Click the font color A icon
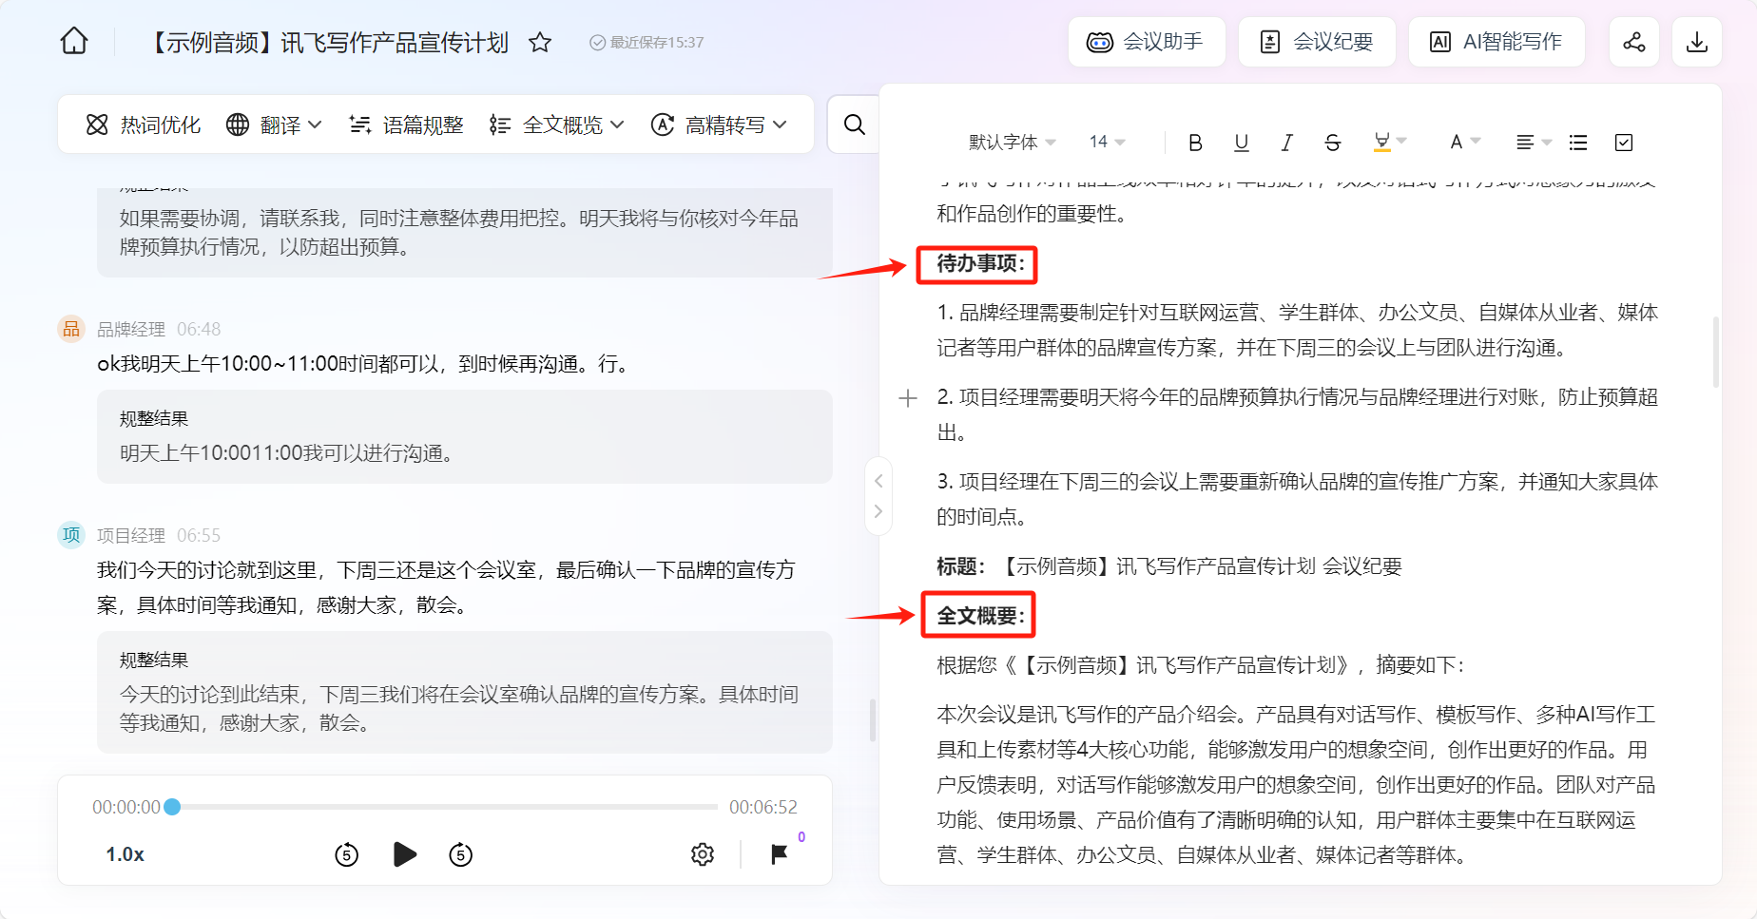Viewport: 1757px width, 919px height. click(1456, 142)
